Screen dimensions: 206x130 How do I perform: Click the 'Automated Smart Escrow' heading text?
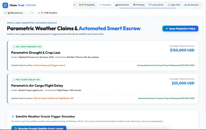coord(109,28)
